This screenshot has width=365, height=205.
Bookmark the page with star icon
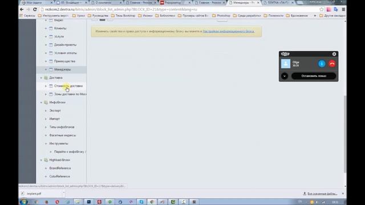(322, 10)
